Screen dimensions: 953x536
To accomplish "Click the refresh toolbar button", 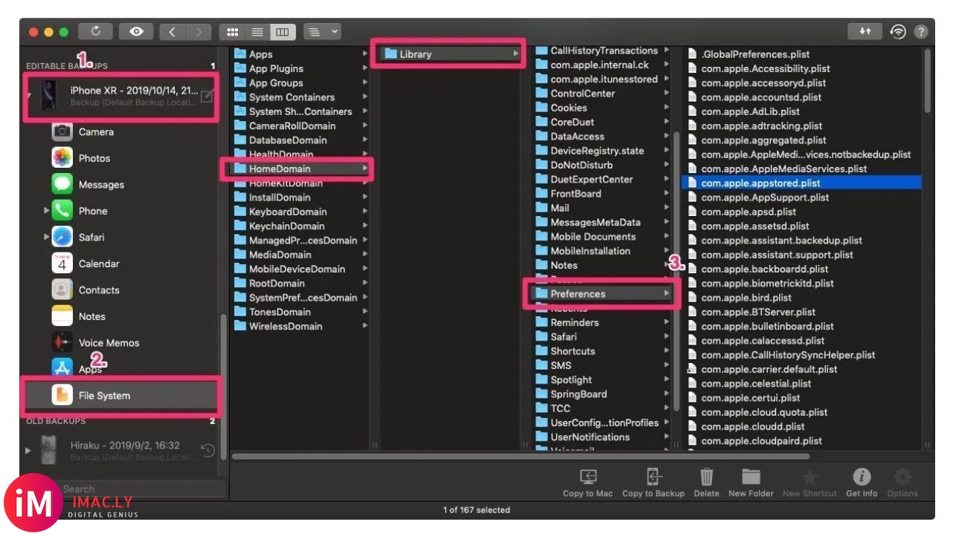I will coord(96,32).
